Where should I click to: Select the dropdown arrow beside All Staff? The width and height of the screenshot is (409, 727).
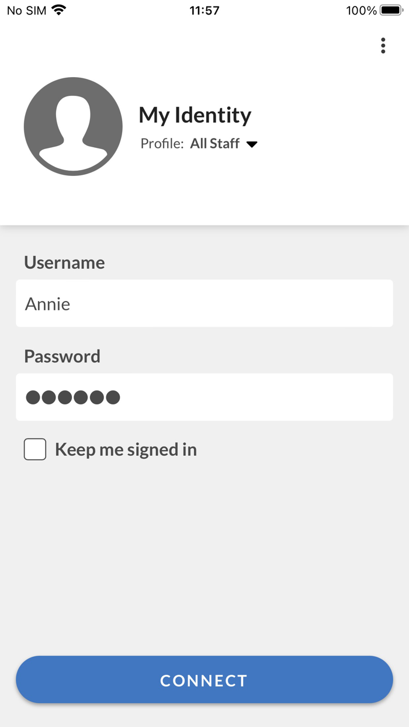click(x=252, y=144)
